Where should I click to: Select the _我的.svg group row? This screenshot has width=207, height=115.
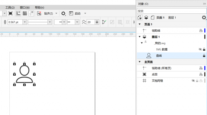coord(172,43)
